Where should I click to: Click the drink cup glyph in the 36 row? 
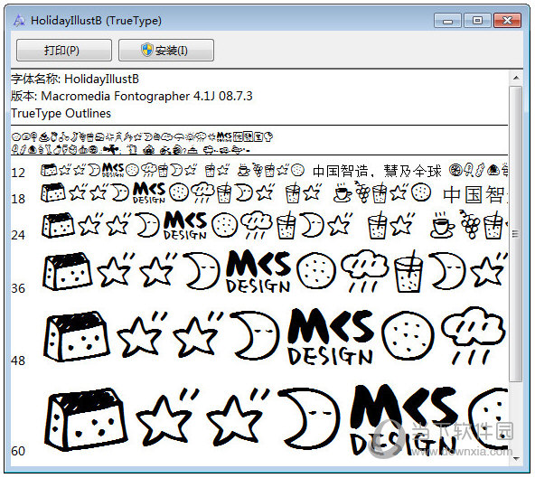pyautogui.click(x=408, y=271)
